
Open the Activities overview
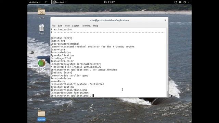tap(34, 2)
